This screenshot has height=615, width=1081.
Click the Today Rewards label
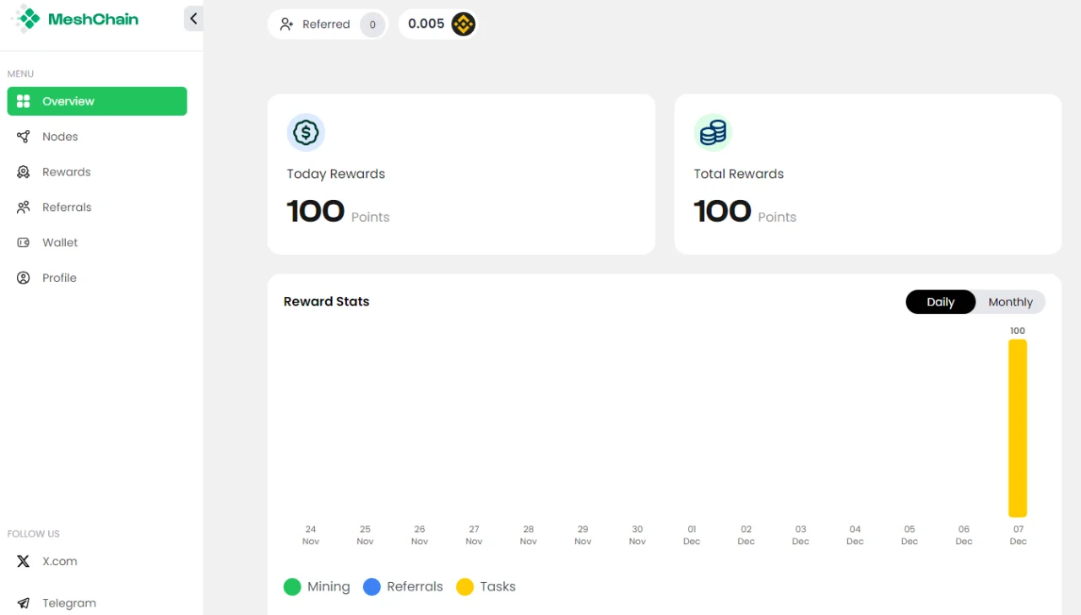pyautogui.click(x=336, y=174)
